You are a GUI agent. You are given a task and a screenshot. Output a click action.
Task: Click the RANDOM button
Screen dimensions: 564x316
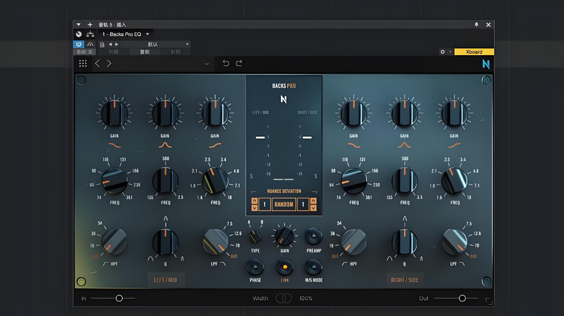(x=284, y=204)
